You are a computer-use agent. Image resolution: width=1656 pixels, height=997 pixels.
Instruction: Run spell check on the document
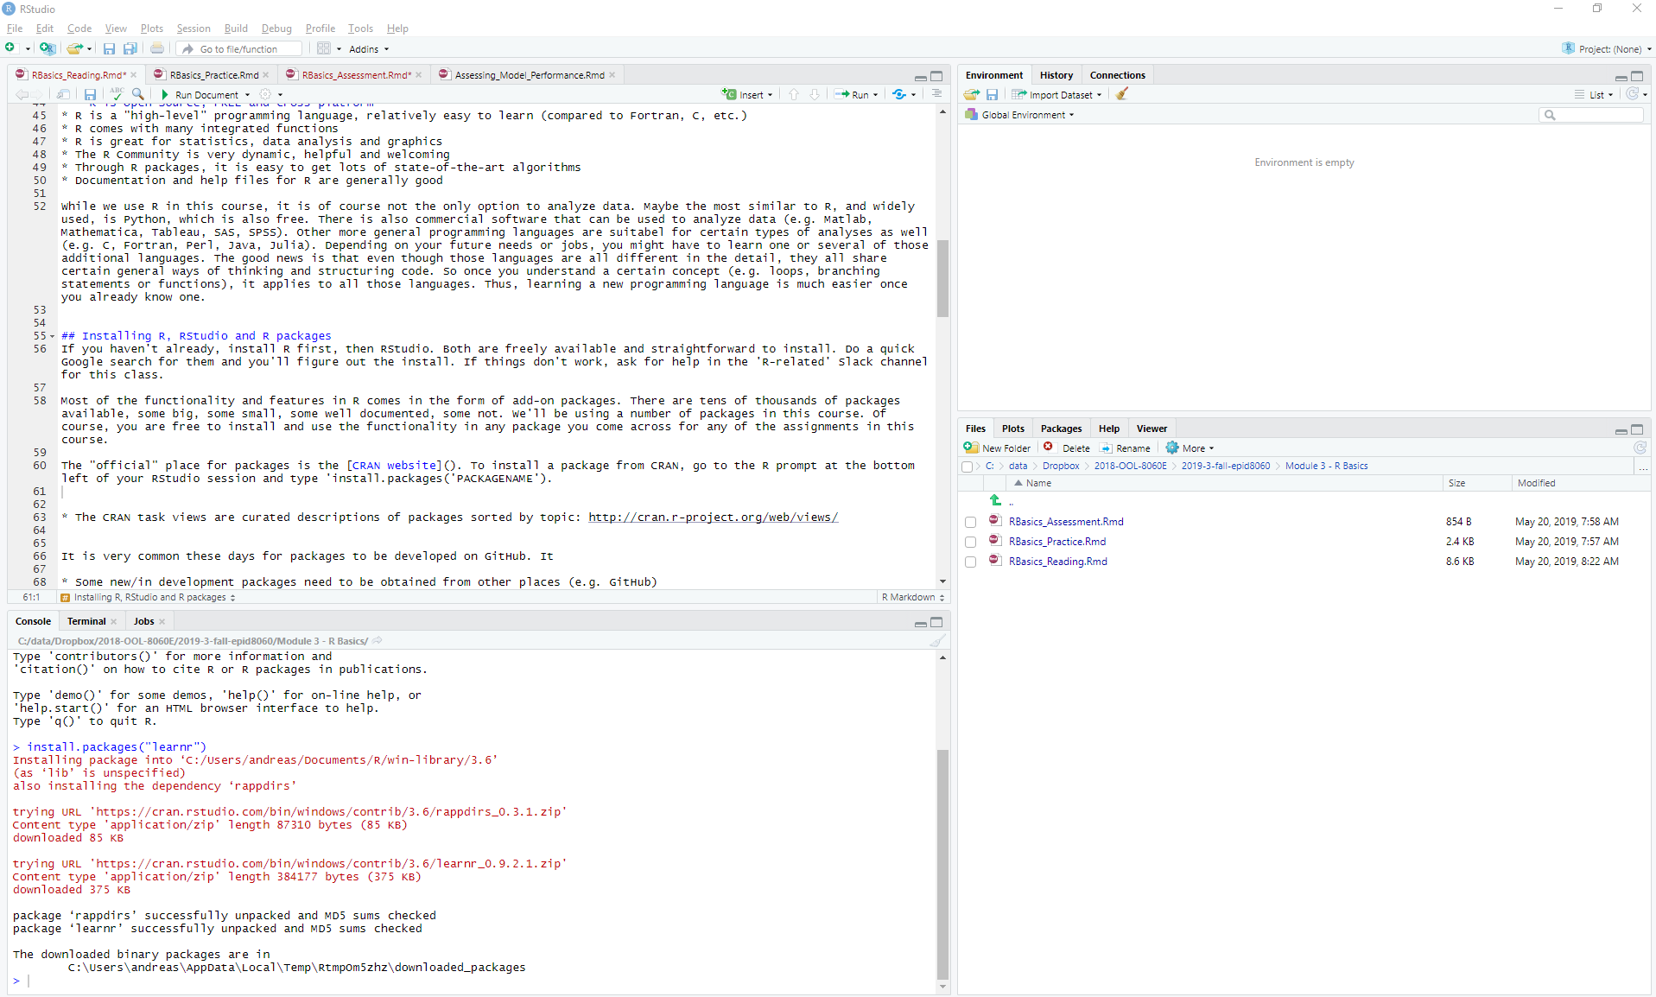click(x=117, y=94)
